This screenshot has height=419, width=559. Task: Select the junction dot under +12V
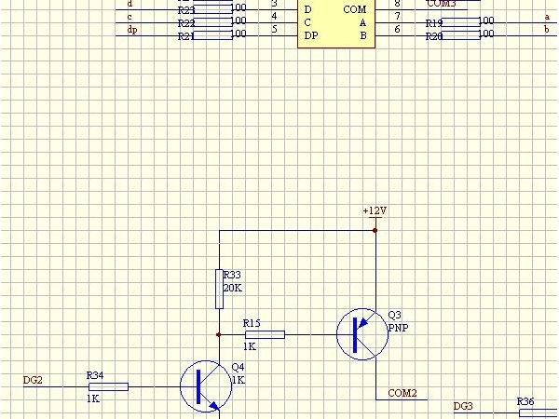[x=375, y=229]
